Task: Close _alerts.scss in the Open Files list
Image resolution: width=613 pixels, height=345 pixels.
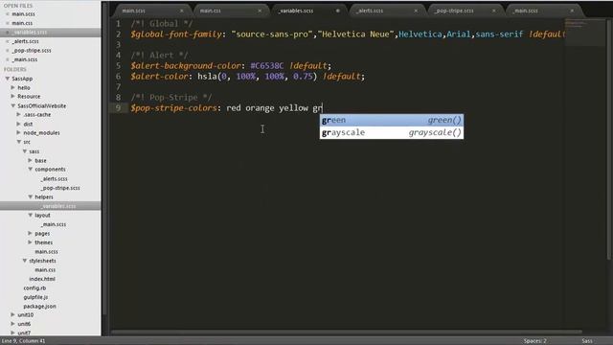Action: tap(7, 41)
